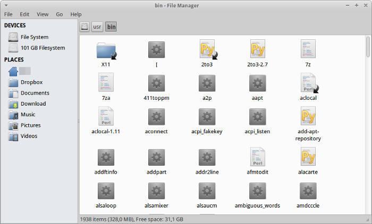The image size is (372, 224).
Task: Go to the 101 GB Filesystem device
Action: coord(43,48)
